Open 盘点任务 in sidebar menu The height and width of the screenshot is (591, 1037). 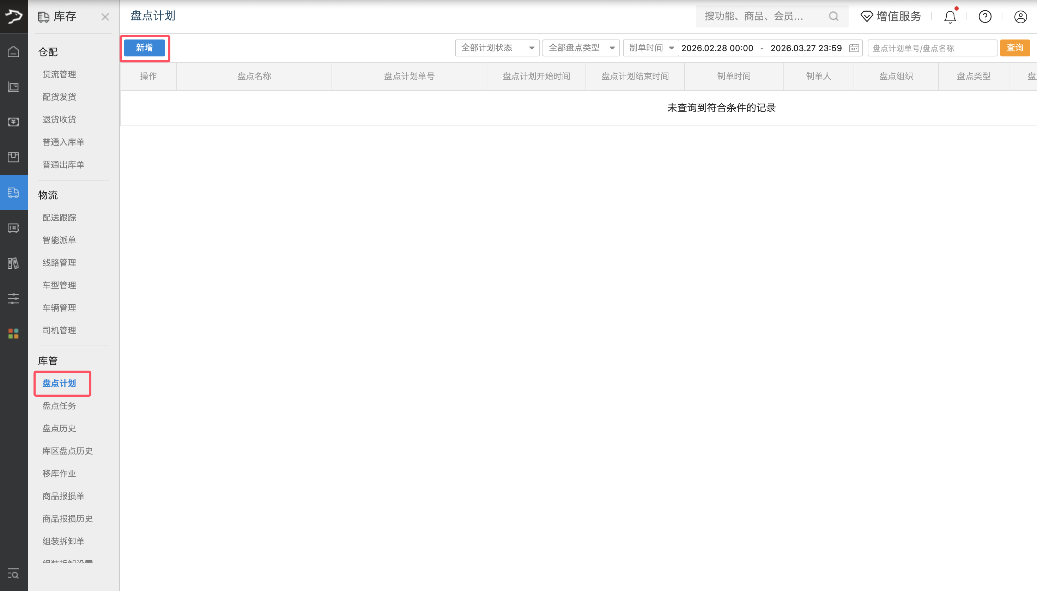tap(59, 406)
